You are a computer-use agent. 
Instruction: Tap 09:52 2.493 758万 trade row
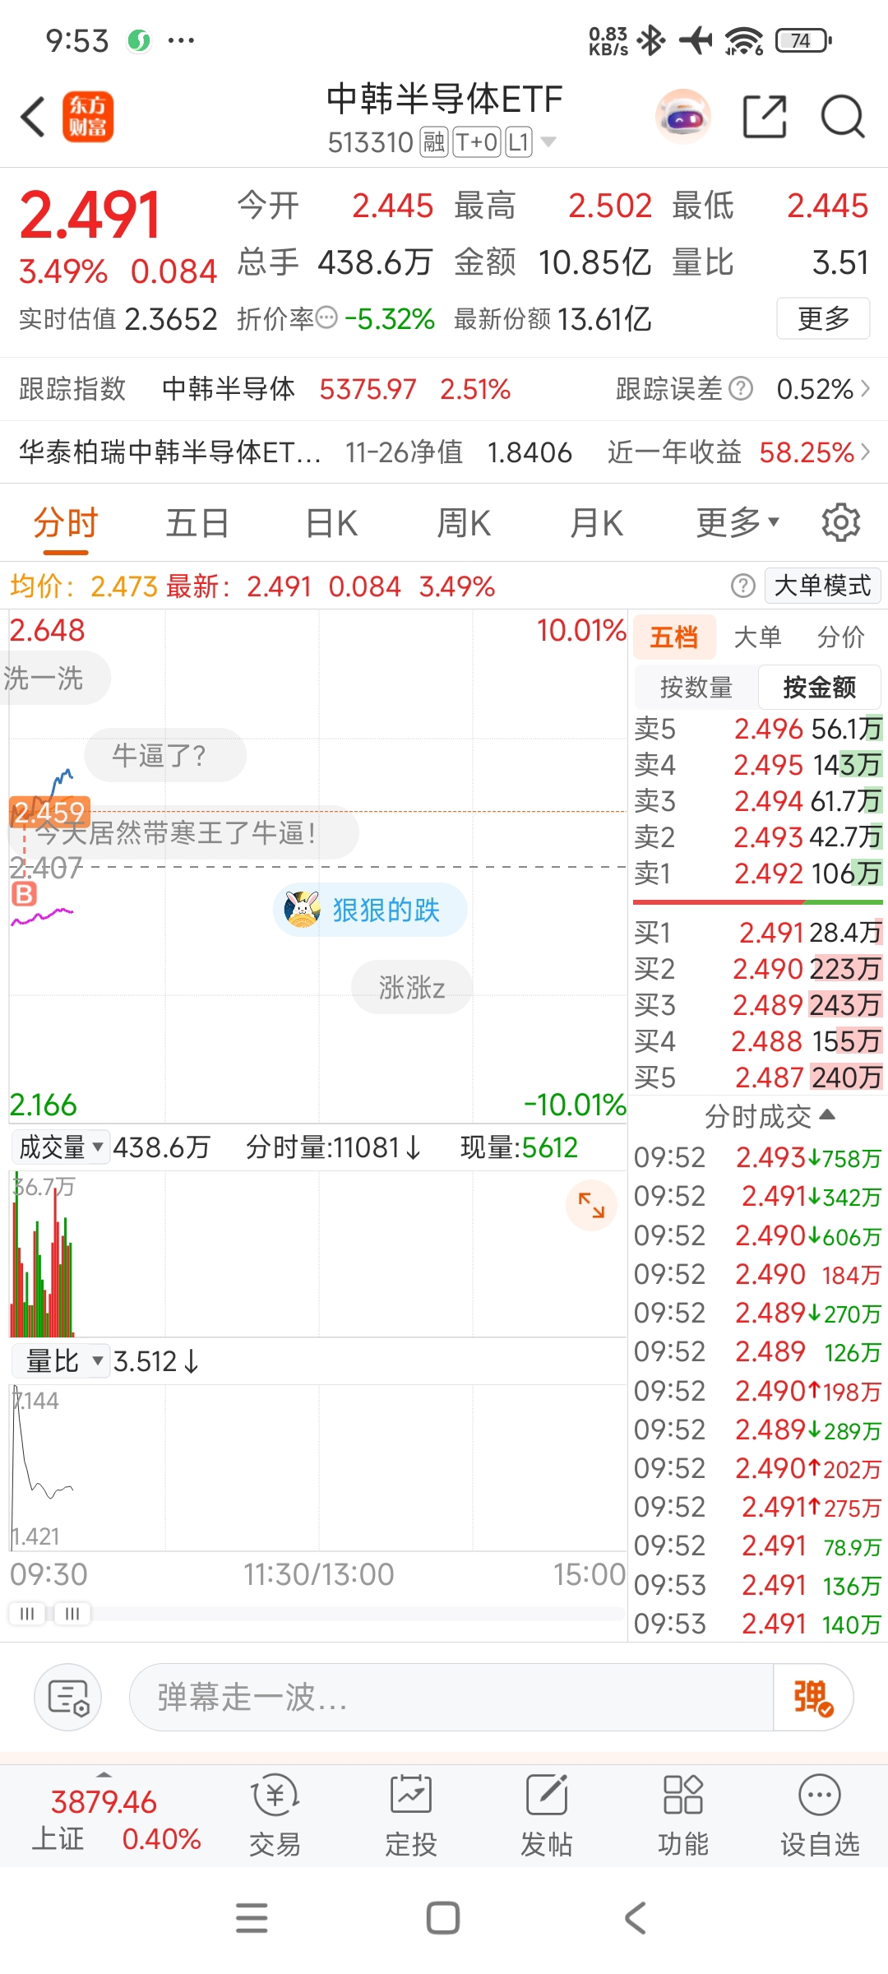[x=757, y=1157]
